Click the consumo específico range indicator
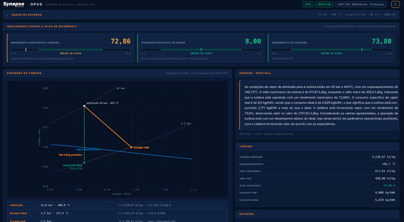 [201, 50]
